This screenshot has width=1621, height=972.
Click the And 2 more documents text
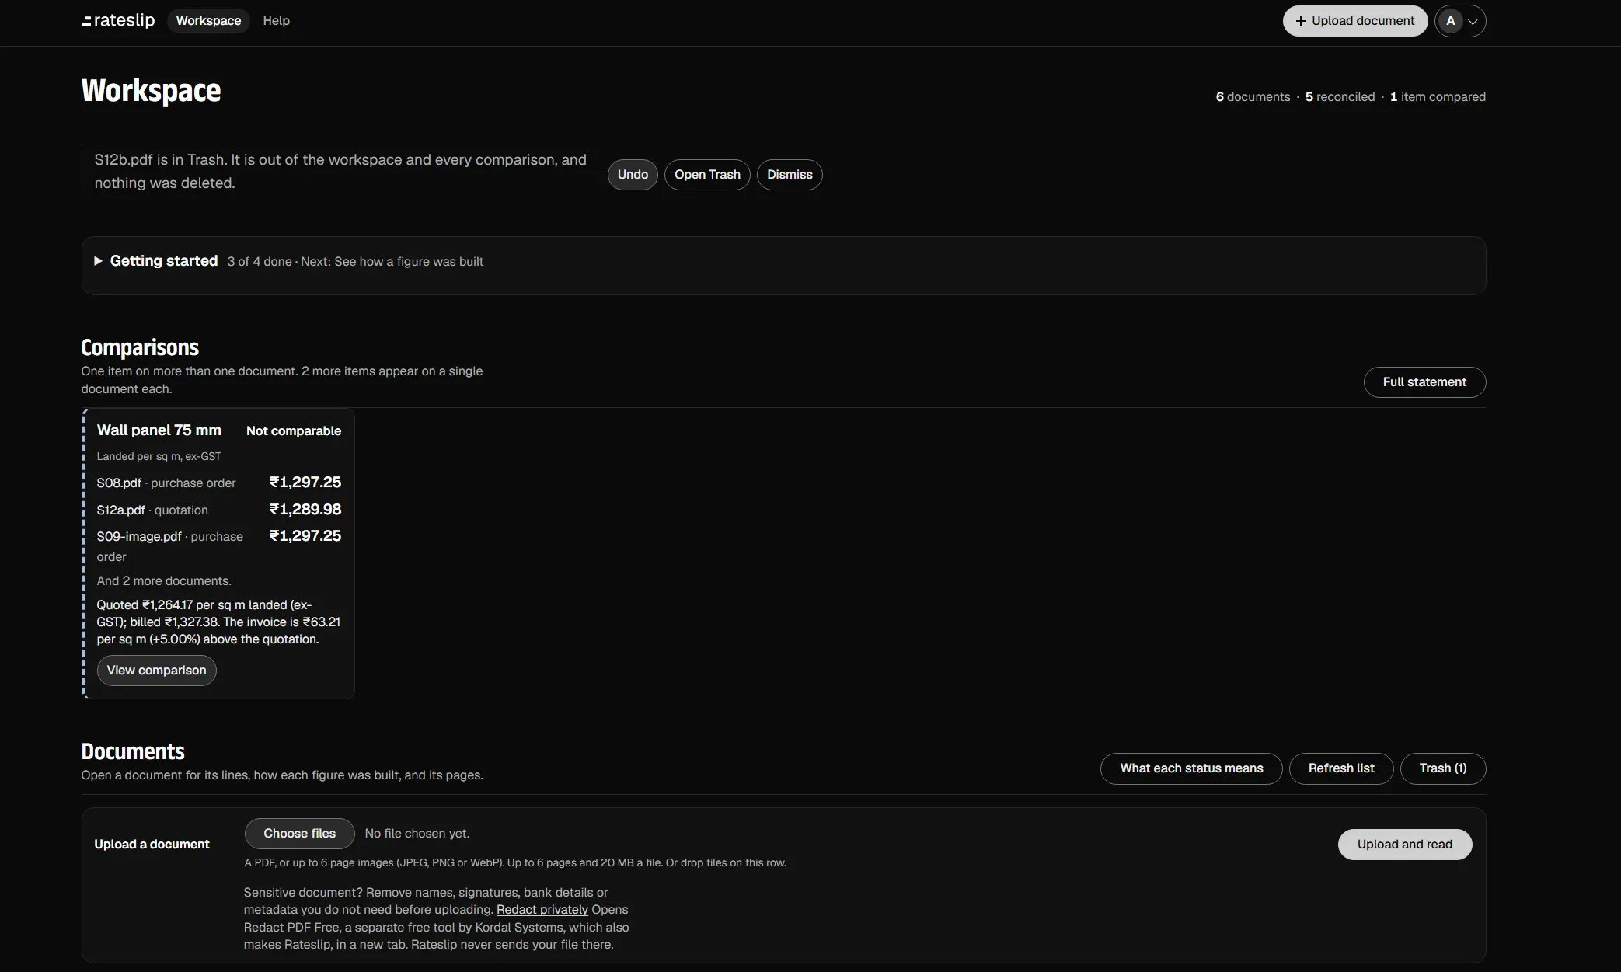point(164,581)
